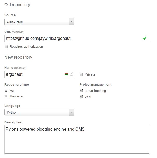Select the Mercurial repository type
The width and height of the screenshot is (157, 158).
(6, 96)
